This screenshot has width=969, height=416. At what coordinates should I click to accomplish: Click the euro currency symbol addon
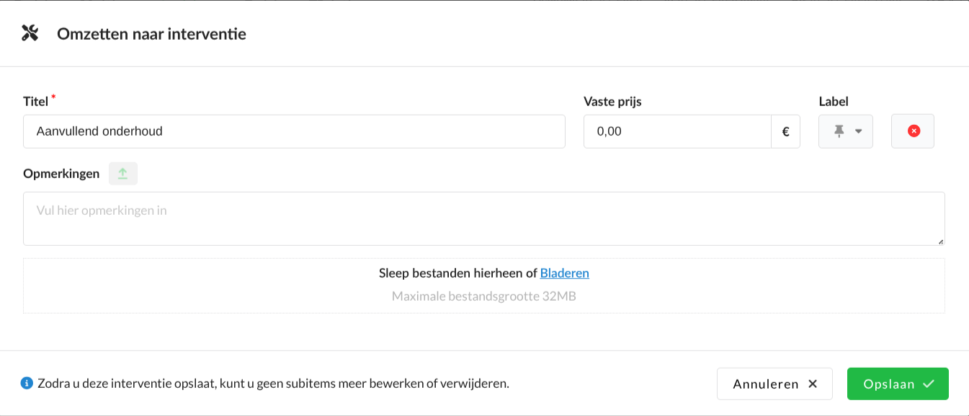(x=785, y=132)
